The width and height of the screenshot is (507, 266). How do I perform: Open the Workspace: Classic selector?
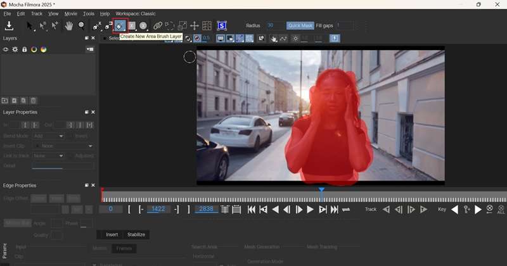coord(136,13)
